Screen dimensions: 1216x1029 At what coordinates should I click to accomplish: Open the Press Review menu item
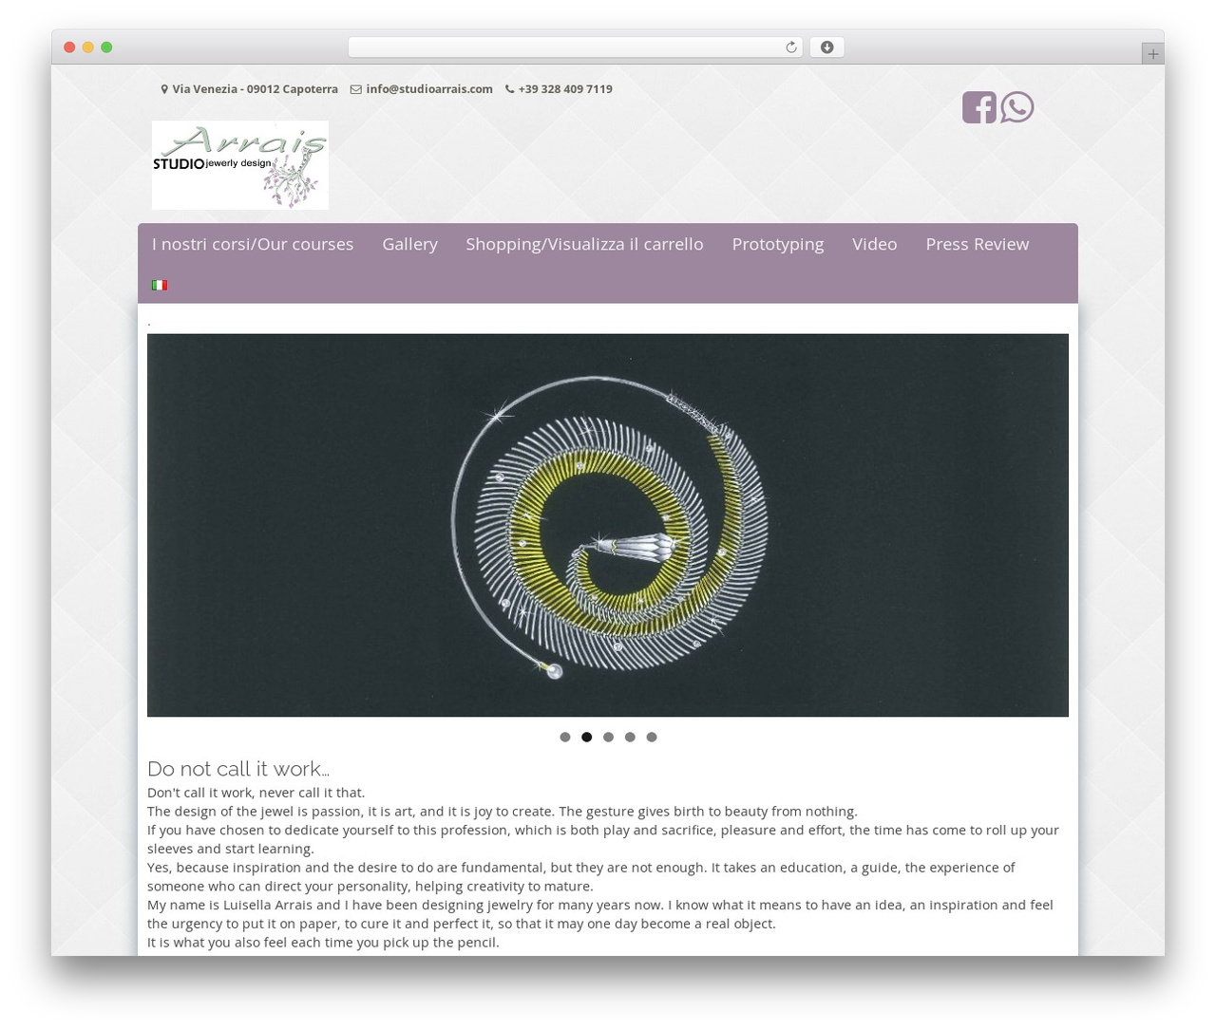pyautogui.click(x=977, y=244)
